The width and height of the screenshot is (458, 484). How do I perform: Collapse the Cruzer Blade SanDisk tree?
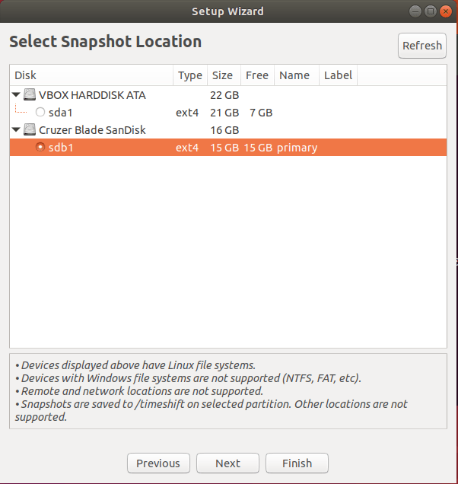[17, 130]
